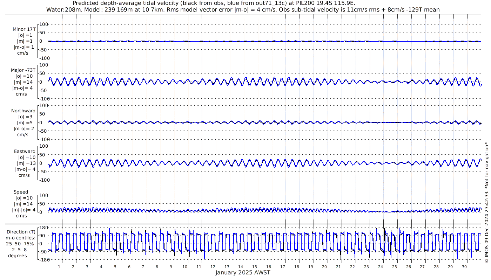This screenshot has width=491, height=280.
Task: Click '|m| =14' under the Major -73T label
Action: click(x=24, y=82)
